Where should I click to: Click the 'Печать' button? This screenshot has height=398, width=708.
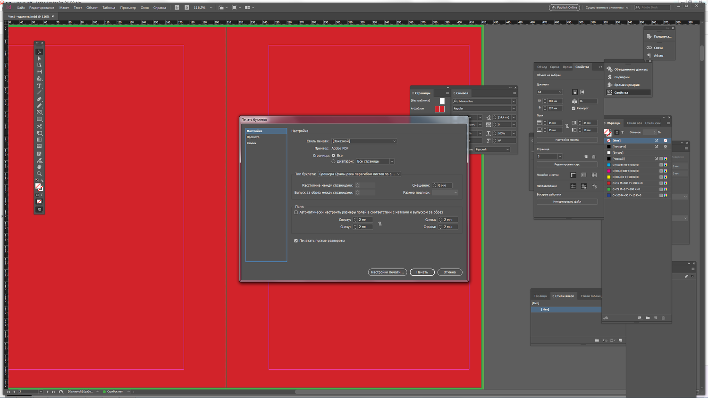[422, 272]
